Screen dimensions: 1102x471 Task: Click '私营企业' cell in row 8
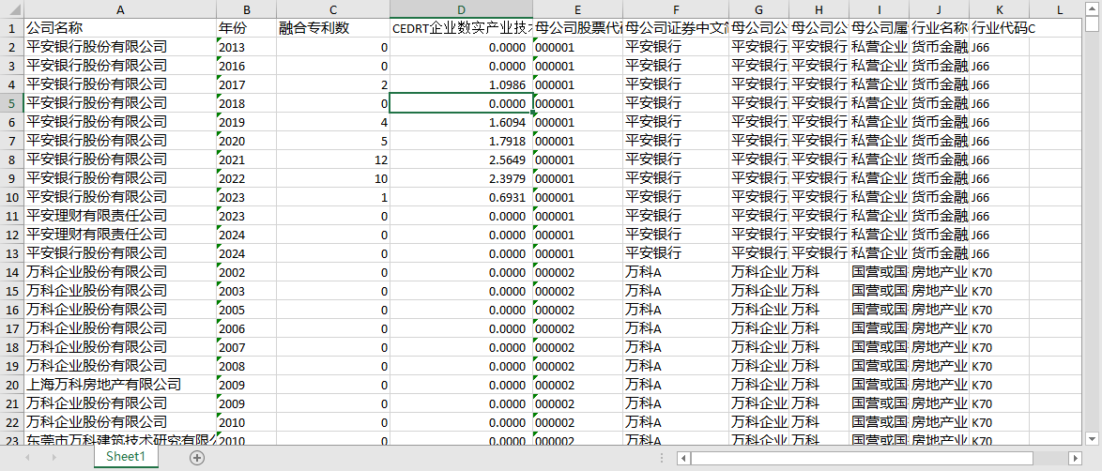click(880, 160)
